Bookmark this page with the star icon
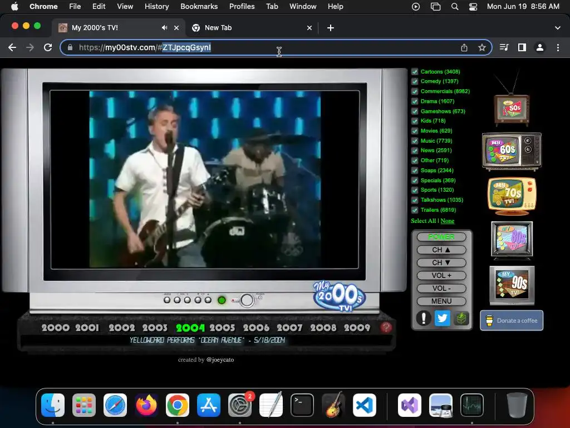 [481, 47]
